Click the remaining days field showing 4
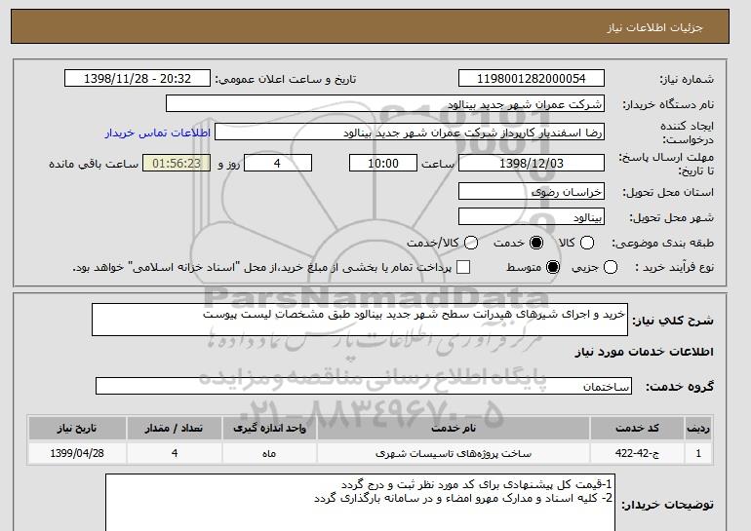The height and width of the screenshot is (531, 751). click(x=278, y=163)
